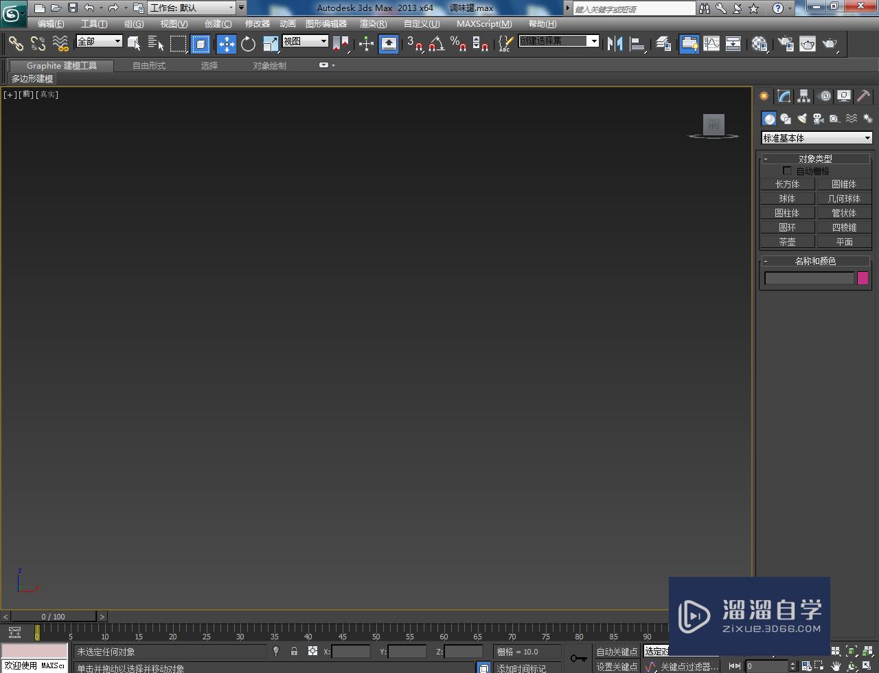The width and height of the screenshot is (879, 673).
Task: Create a 茶壶 teapot object
Action: click(787, 242)
